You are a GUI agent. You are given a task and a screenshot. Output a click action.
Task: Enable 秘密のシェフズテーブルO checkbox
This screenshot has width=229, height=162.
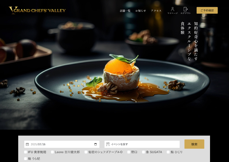[x=86, y=152]
